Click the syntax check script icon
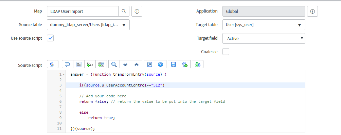341x135 pixels. pyautogui.click(x=185, y=64)
